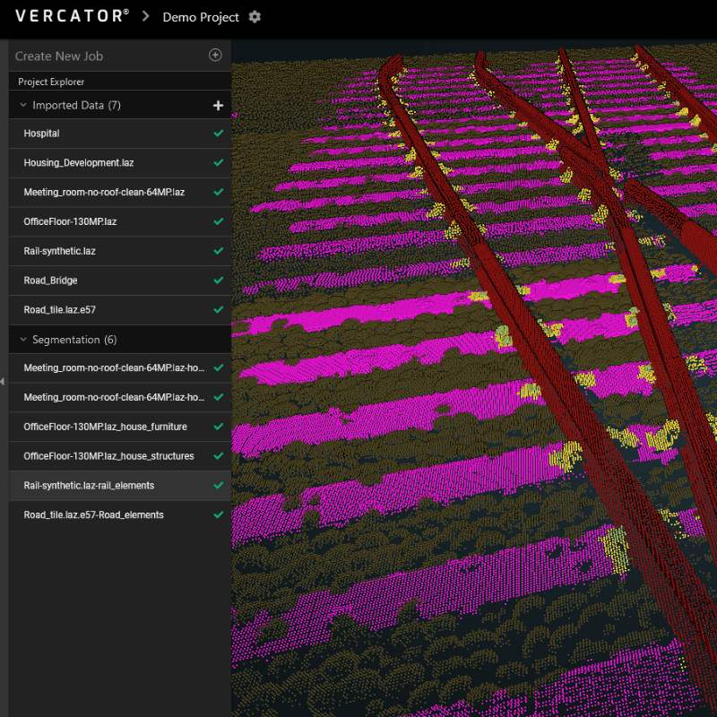Image resolution: width=717 pixels, height=717 pixels.
Task: Toggle the checkmark on Road_Bridge
Action: (217, 280)
